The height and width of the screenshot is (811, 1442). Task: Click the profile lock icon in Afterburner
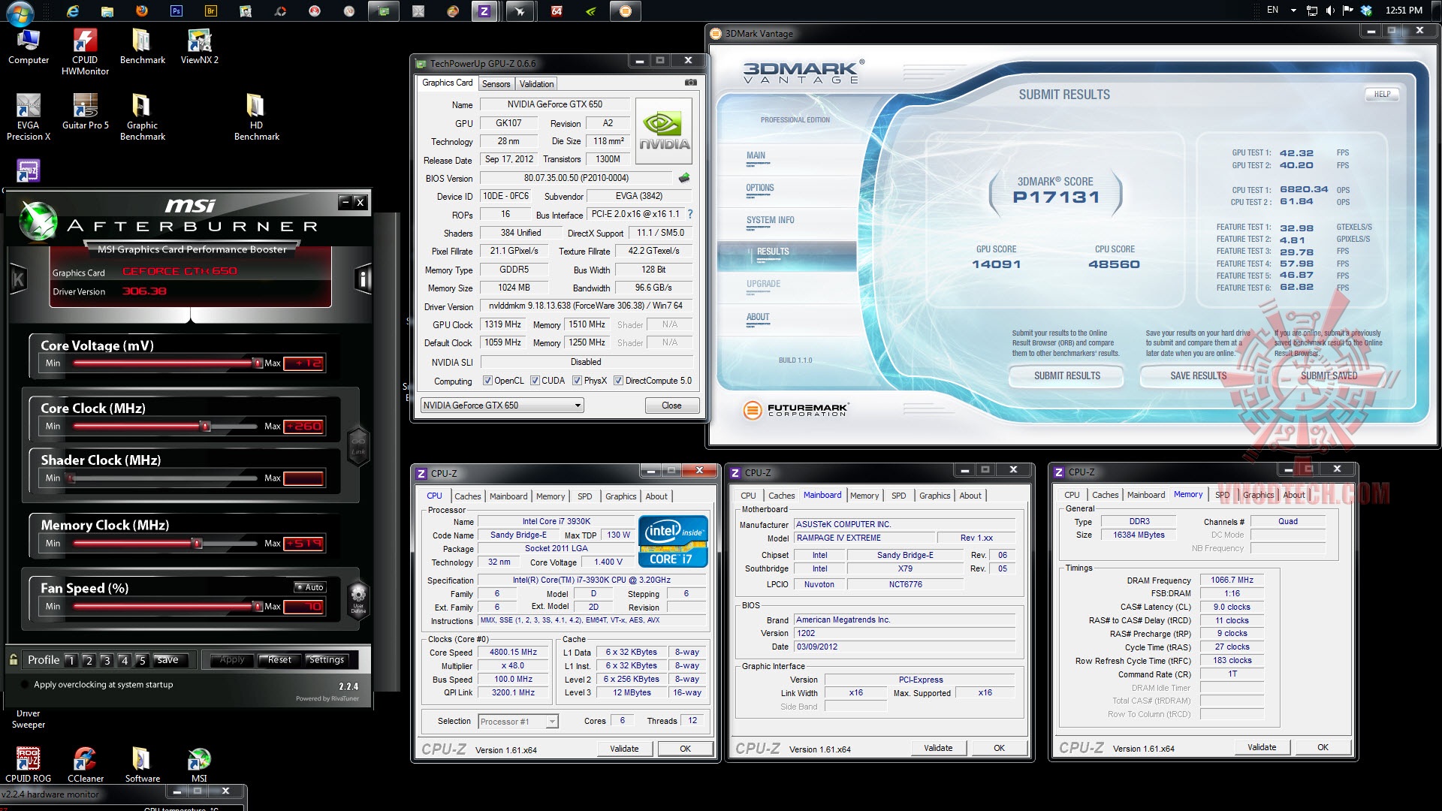(14, 659)
